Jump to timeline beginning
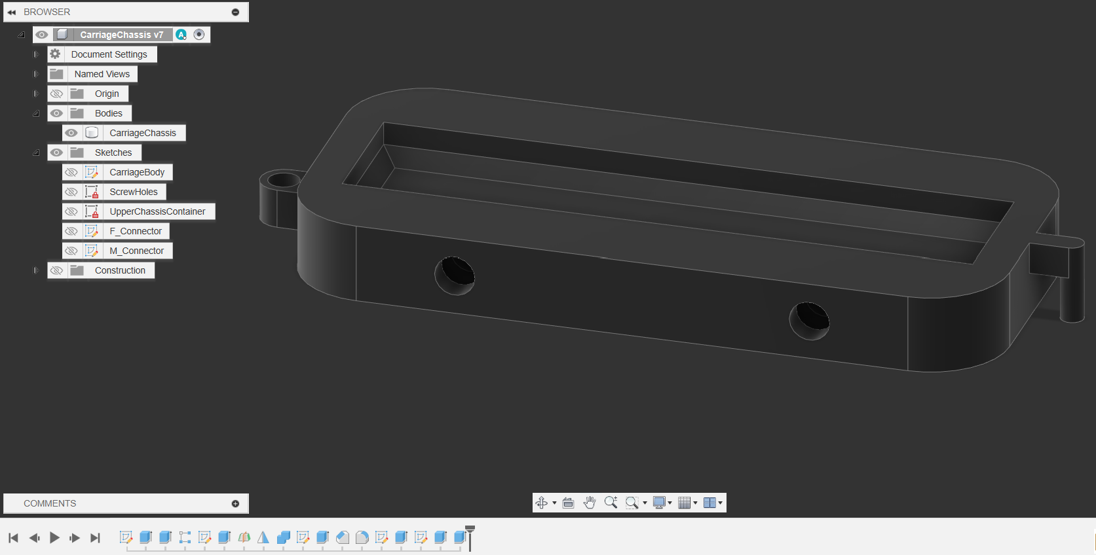The height and width of the screenshot is (555, 1096). (13, 537)
